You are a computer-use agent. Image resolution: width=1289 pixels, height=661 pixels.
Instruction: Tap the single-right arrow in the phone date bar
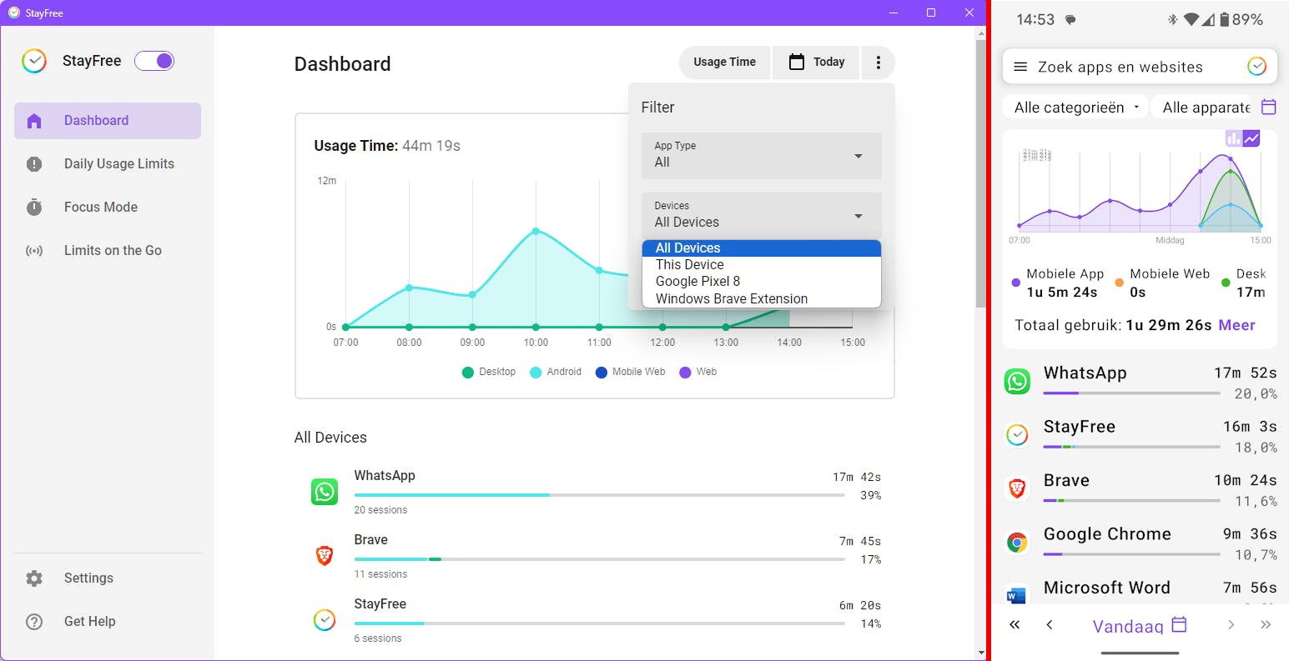pyautogui.click(x=1231, y=624)
